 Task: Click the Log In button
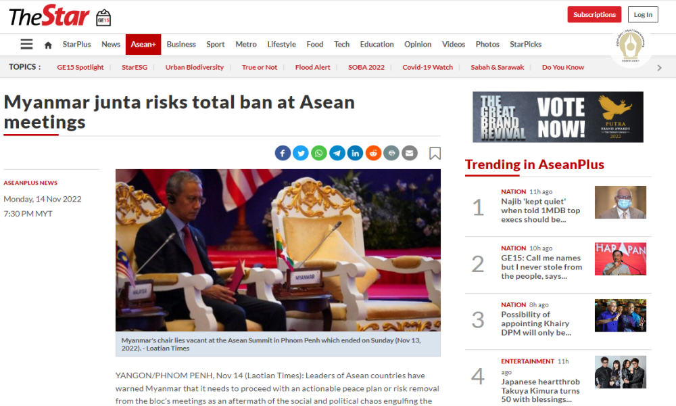[643, 14]
